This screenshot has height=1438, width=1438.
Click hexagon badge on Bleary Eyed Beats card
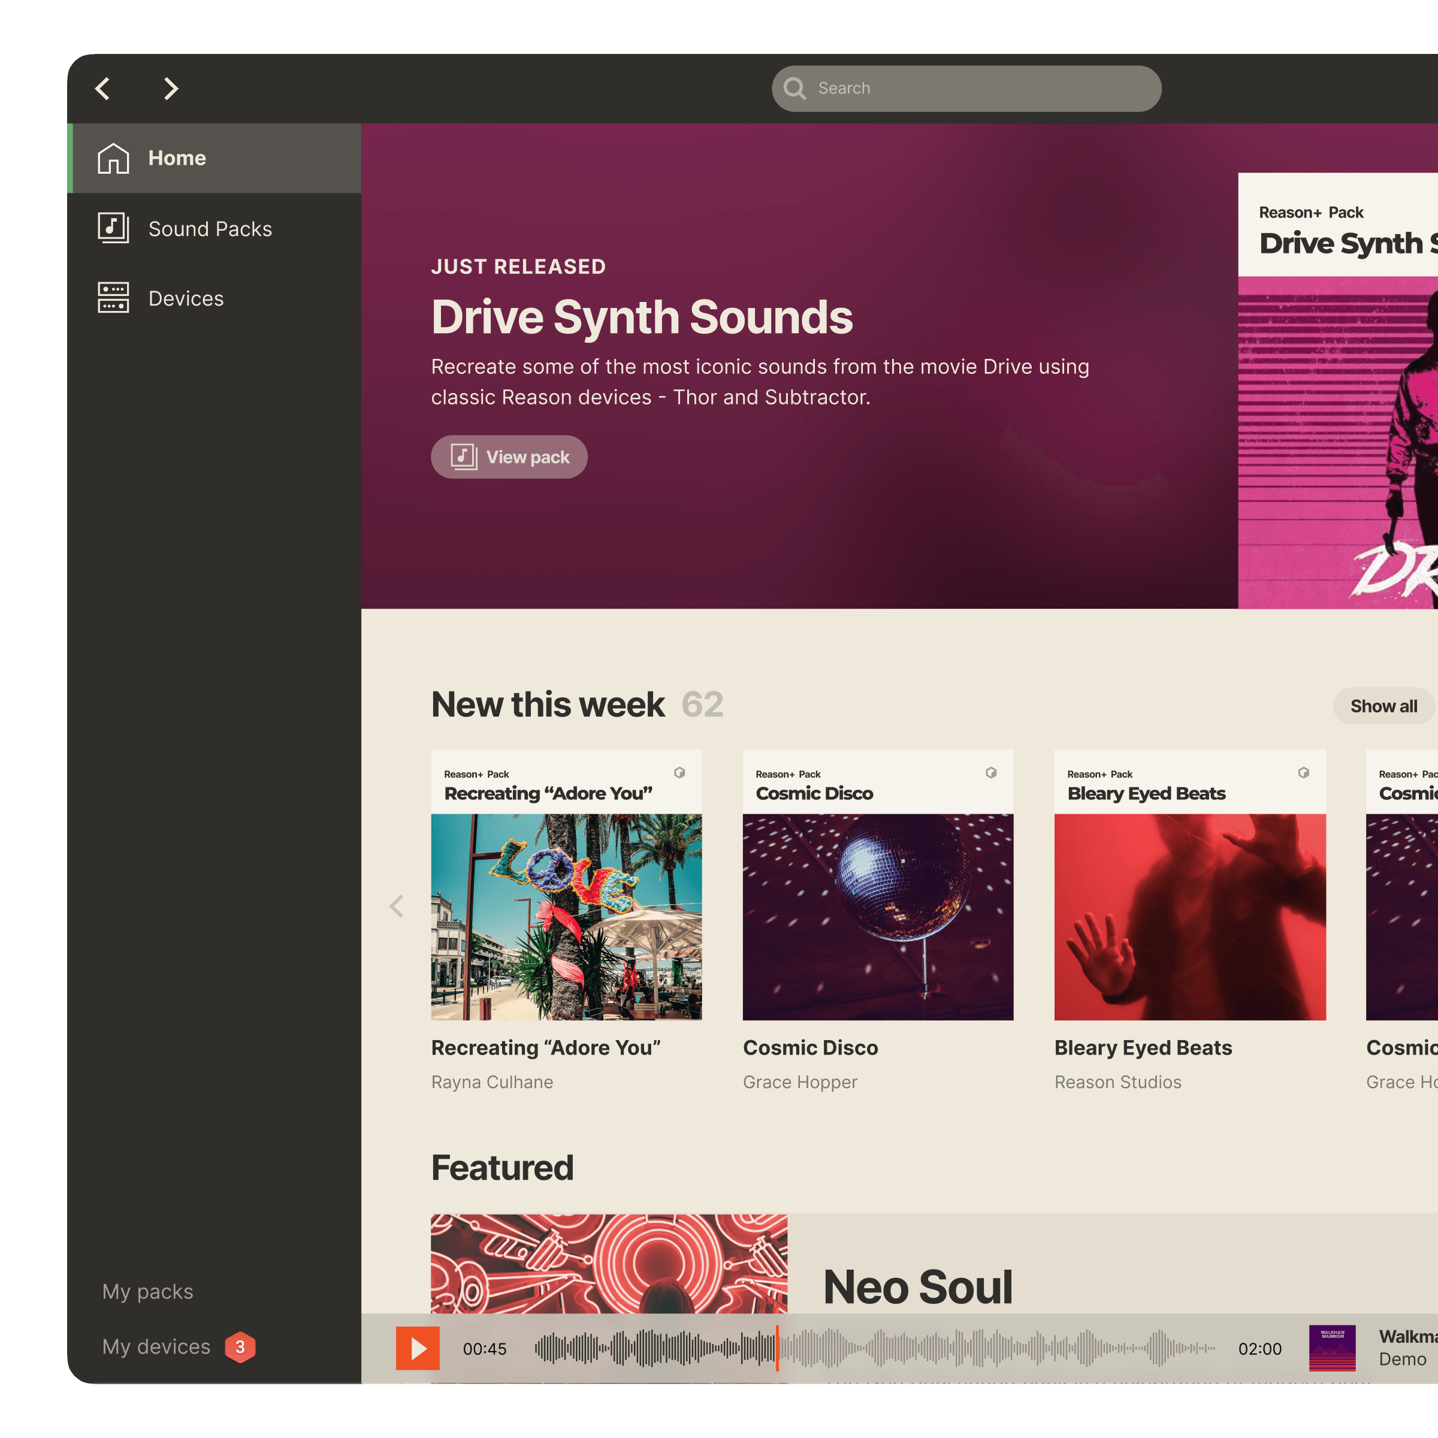1303,772
